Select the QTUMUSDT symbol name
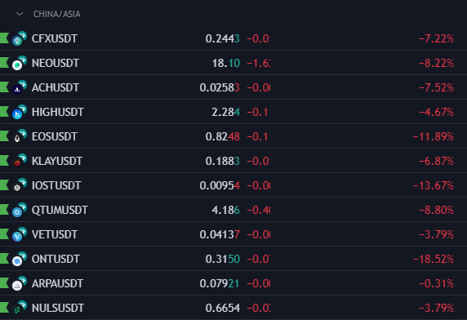The height and width of the screenshot is (320, 467). click(60, 210)
